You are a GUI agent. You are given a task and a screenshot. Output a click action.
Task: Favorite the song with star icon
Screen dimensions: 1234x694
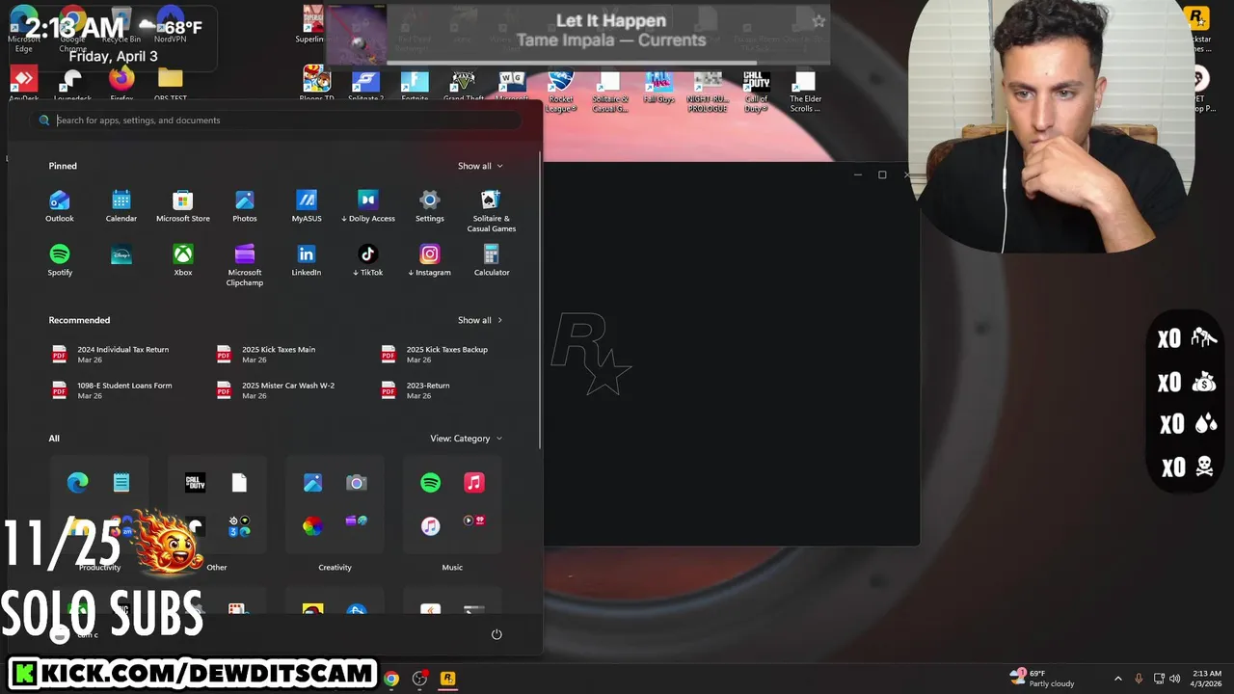click(x=818, y=21)
